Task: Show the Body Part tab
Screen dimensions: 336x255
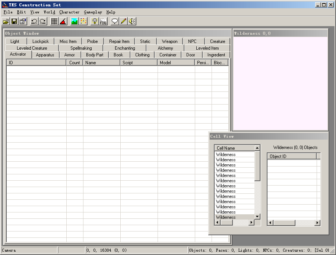Action: (95, 55)
